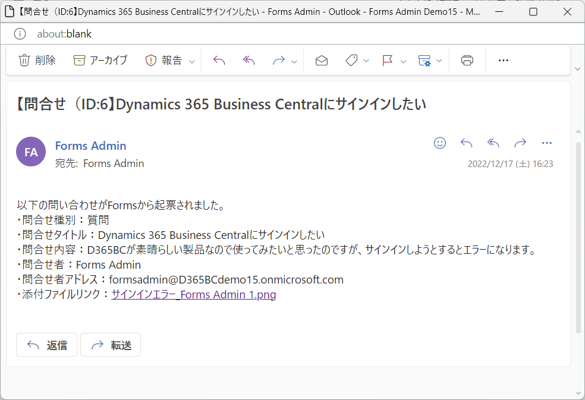The width and height of the screenshot is (585, 400).
Task: Click the toolbar reply arrow icon
Action: tap(219, 60)
